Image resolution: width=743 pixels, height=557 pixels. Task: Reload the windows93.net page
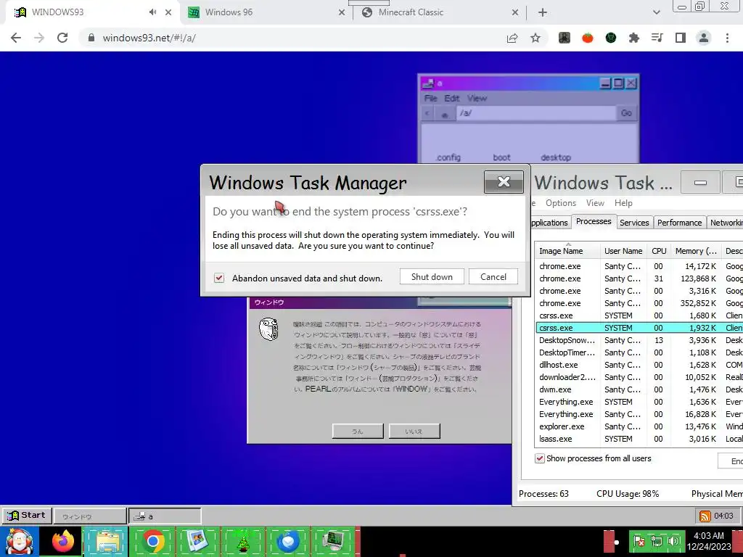click(x=62, y=38)
